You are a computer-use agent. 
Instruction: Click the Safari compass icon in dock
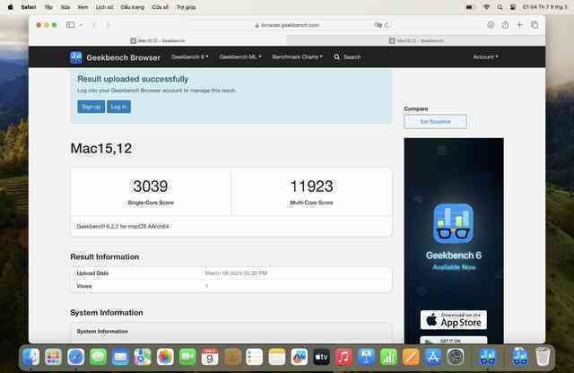pyautogui.click(x=75, y=357)
